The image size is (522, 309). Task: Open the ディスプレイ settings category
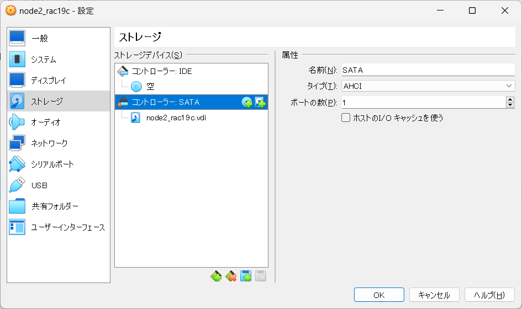pyautogui.click(x=59, y=80)
